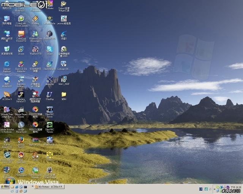Open the MAC_399F desktop icon
This screenshot has width=243, height=194.
pyautogui.click(x=64, y=81)
